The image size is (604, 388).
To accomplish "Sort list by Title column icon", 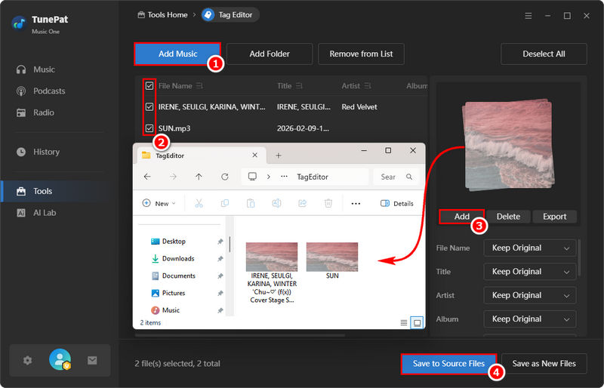I will pyautogui.click(x=299, y=85).
